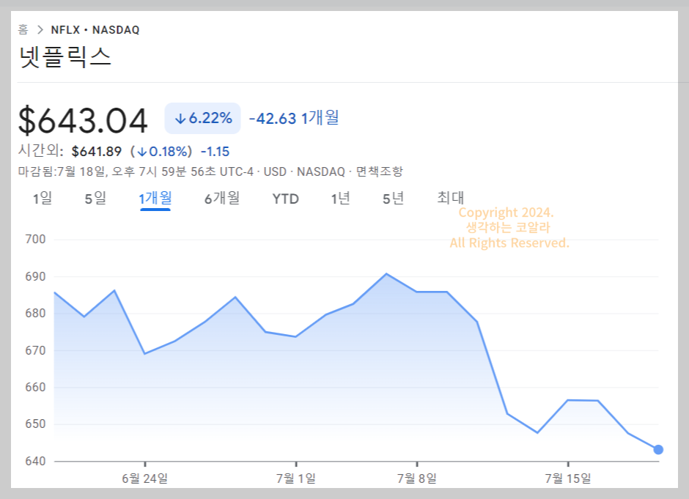This screenshot has width=689, height=499.
Task: Click the 6.22% change badge
Action: (202, 118)
